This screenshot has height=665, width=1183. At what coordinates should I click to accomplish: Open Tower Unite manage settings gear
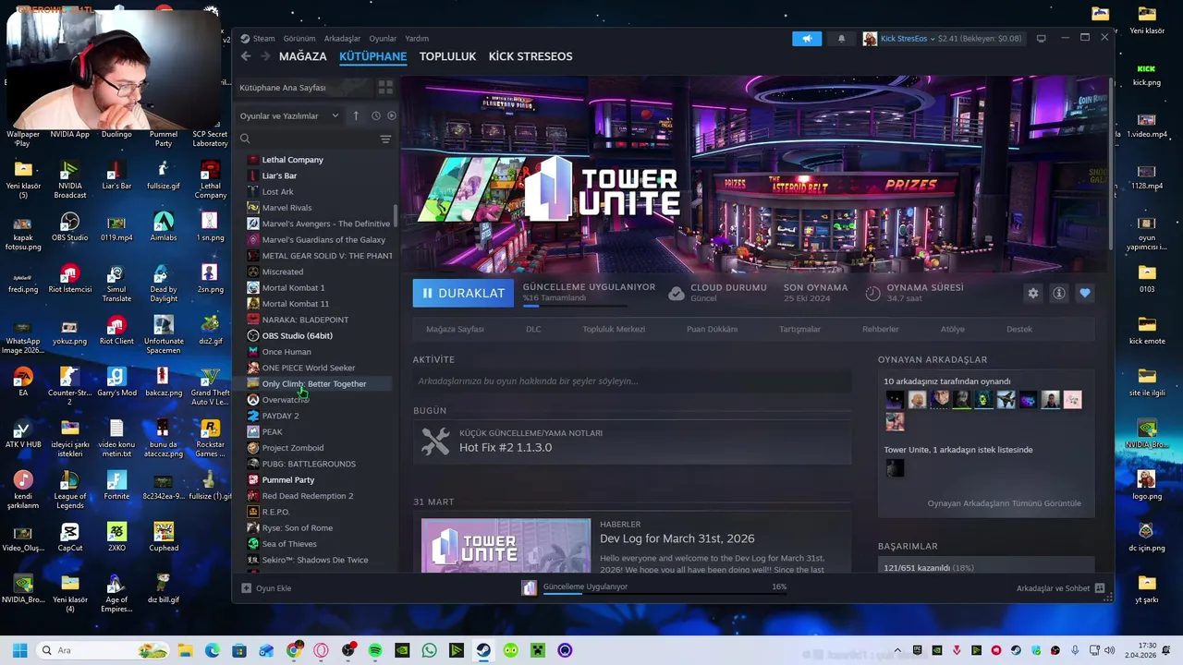coord(1033,293)
